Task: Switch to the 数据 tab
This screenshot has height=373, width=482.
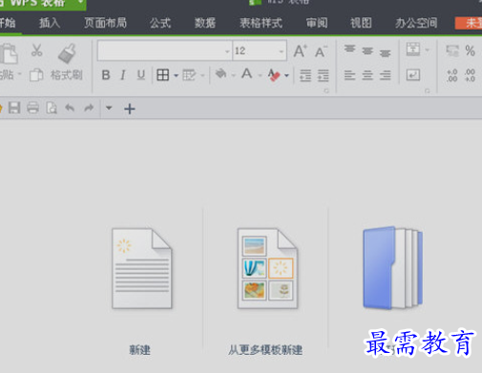Action: click(205, 23)
